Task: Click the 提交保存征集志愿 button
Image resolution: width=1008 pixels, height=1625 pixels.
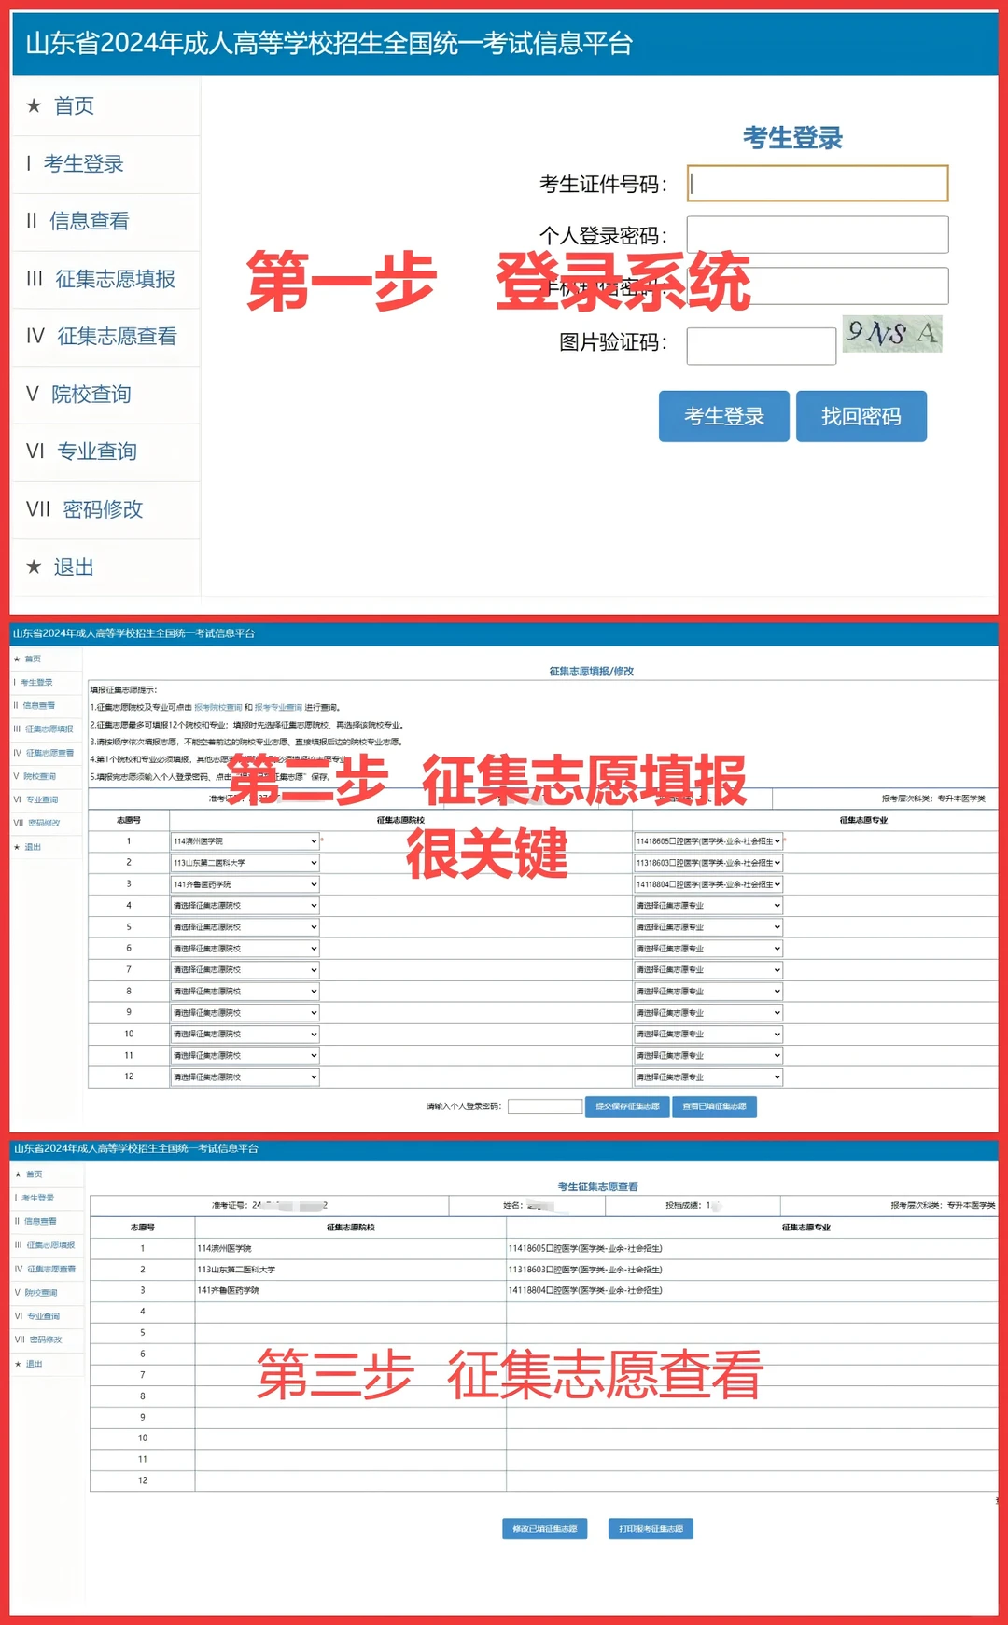Action: 627,1106
